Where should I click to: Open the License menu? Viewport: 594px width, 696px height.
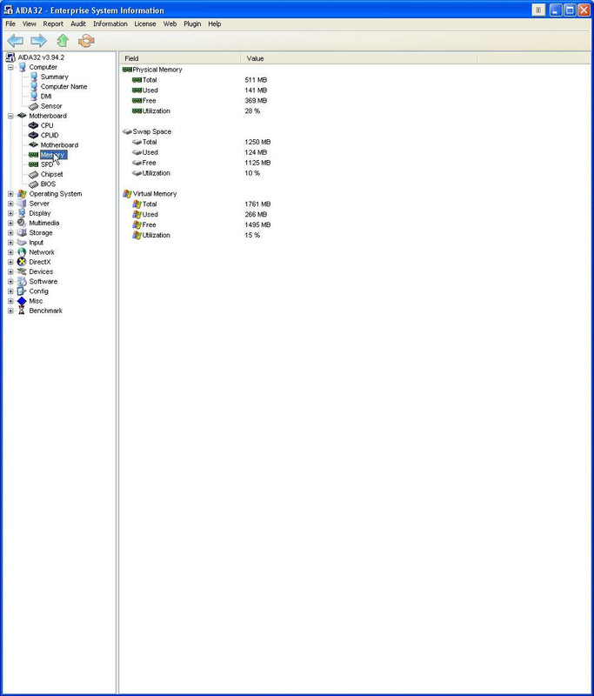pyautogui.click(x=145, y=24)
